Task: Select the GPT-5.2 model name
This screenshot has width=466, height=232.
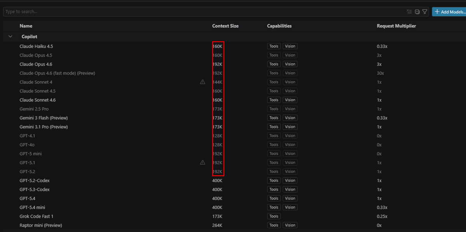Action: point(27,172)
